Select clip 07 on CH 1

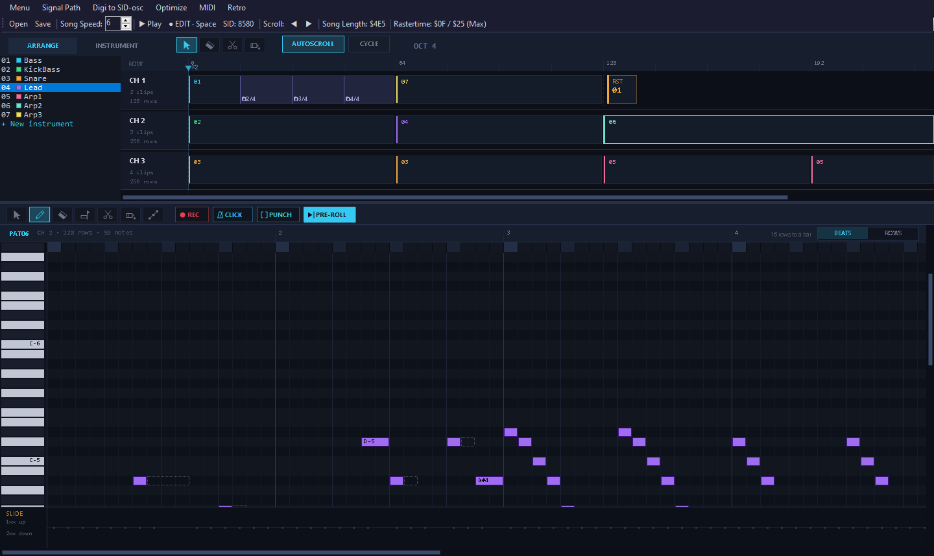click(x=499, y=89)
